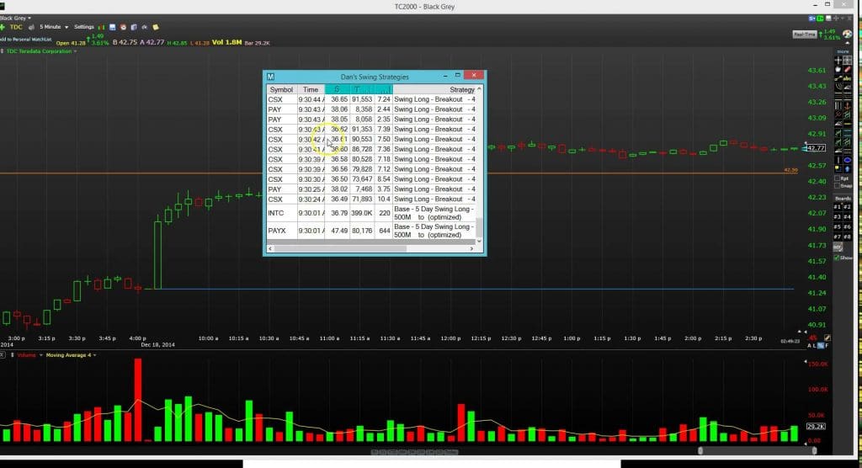Open the color wheel icon near Real-Time
The image size is (862, 468).
[847, 35]
